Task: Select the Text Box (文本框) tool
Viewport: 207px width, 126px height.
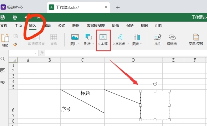Action: (x=103, y=39)
